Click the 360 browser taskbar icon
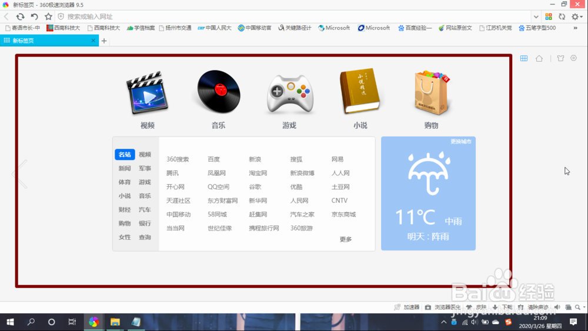Image resolution: width=588 pixels, height=331 pixels. point(93,322)
